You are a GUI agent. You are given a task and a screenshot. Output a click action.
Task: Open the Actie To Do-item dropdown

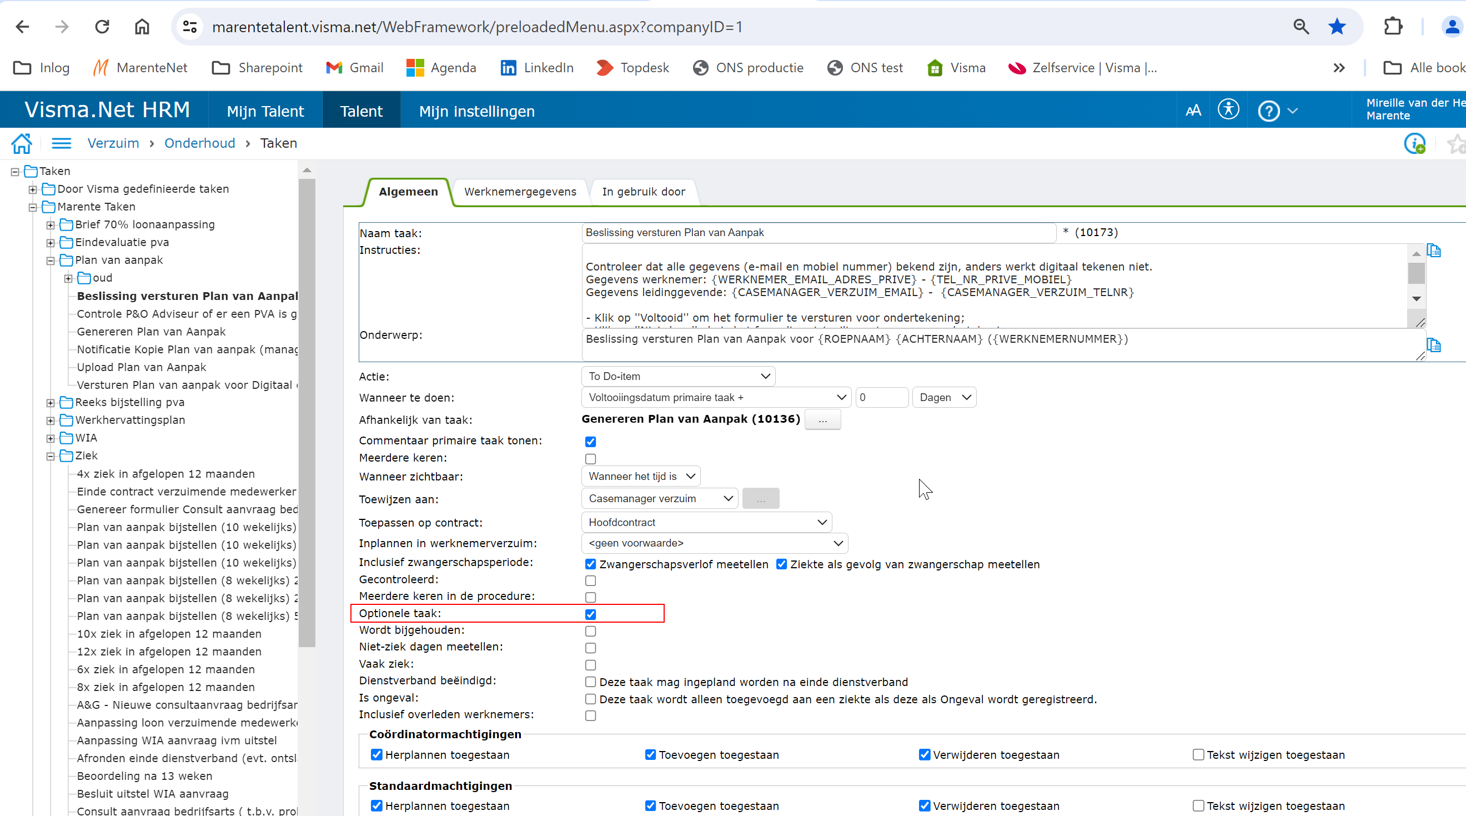(678, 377)
